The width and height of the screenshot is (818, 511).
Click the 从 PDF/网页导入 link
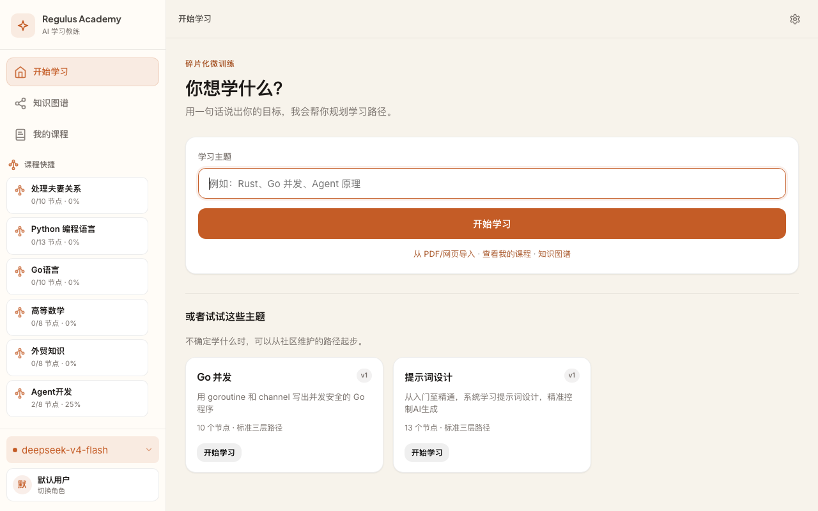coord(444,254)
